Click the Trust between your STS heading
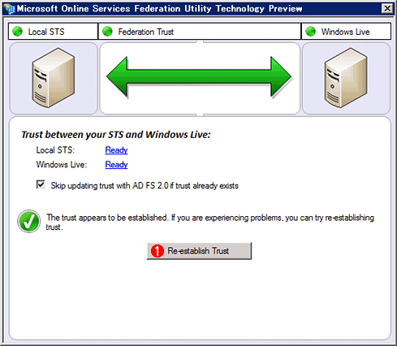The width and height of the screenshot is (397, 346). coord(116,135)
